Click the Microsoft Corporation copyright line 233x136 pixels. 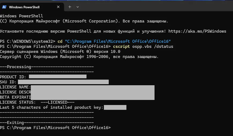[84, 21]
